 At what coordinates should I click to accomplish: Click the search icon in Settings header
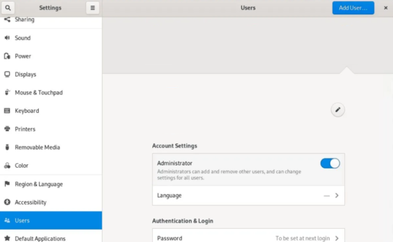point(8,8)
